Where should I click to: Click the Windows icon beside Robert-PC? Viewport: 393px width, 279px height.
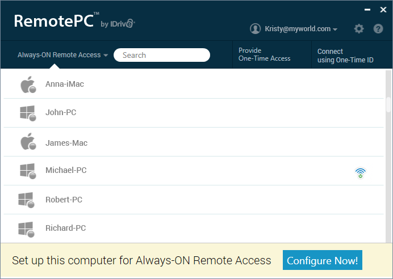[x=26, y=200]
